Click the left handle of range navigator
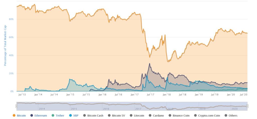The height and width of the screenshot is (119, 257). coord(17,106)
